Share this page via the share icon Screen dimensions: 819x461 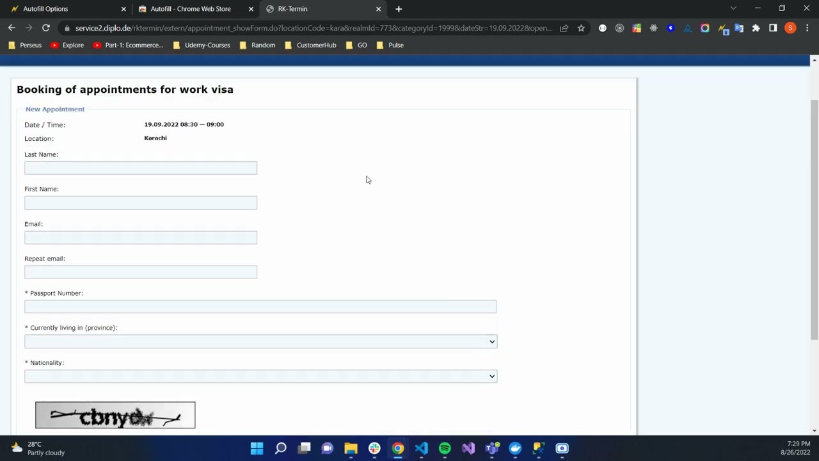[564, 28]
